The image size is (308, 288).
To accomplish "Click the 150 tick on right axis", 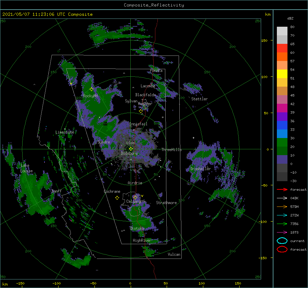I will (x=264, y=40).
